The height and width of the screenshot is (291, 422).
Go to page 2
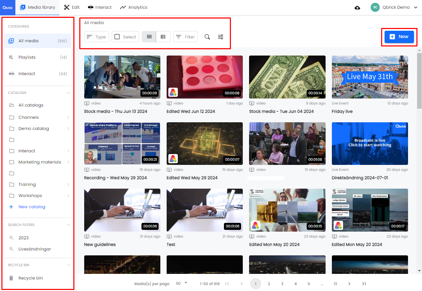269,284
